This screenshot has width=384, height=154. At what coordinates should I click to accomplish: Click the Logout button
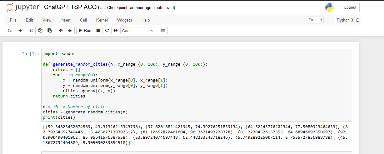[x=350, y=7]
